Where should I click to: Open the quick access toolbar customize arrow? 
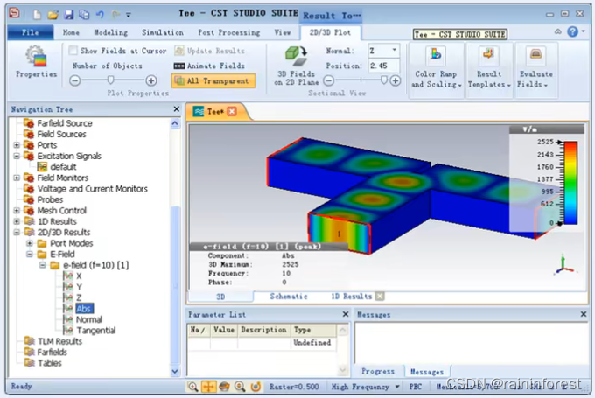pyautogui.click(x=129, y=15)
